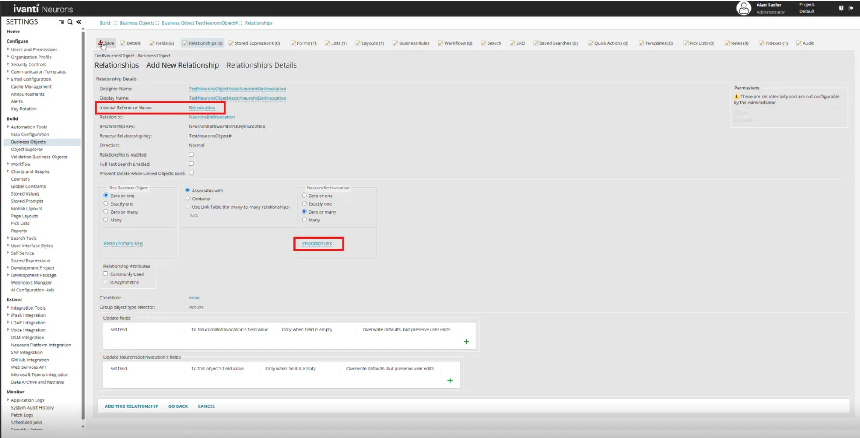Choose Many in the NeuronsBotInvocation group
Viewport: 860px width, 438px height.
click(x=304, y=220)
